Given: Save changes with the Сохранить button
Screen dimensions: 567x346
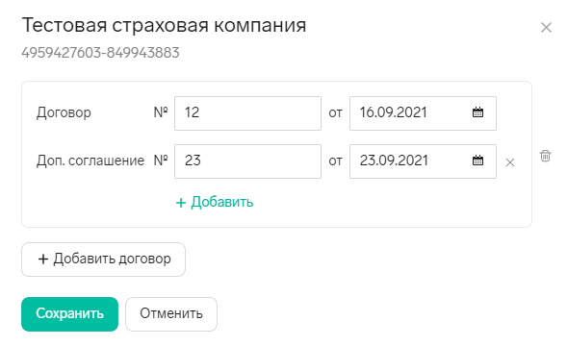Looking at the screenshot, I should coord(69,314).
